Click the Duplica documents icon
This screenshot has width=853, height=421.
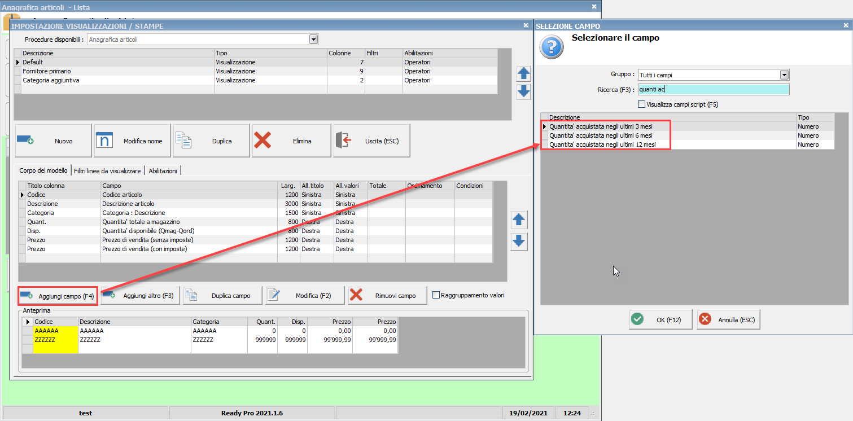click(185, 141)
